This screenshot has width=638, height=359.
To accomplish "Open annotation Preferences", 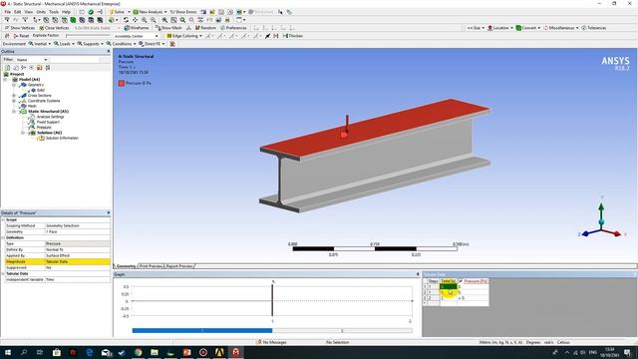I will click(233, 28).
